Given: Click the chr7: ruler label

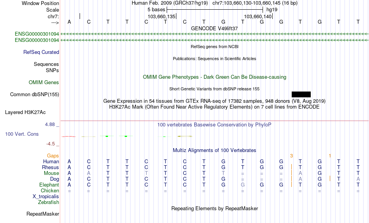Looking at the screenshot, I should click(53, 16).
